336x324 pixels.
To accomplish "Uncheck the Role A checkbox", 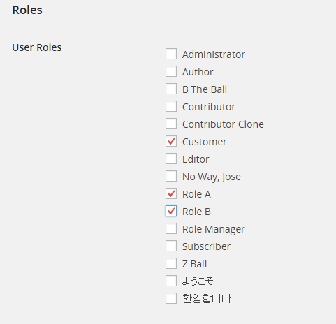I will coord(171,193).
